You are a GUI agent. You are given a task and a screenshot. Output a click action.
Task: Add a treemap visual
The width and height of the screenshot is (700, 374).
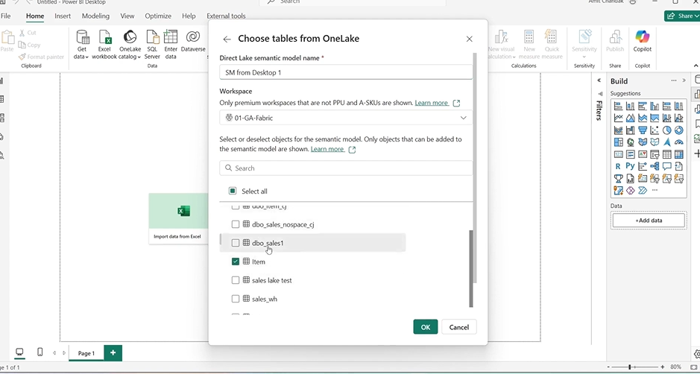click(618, 142)
